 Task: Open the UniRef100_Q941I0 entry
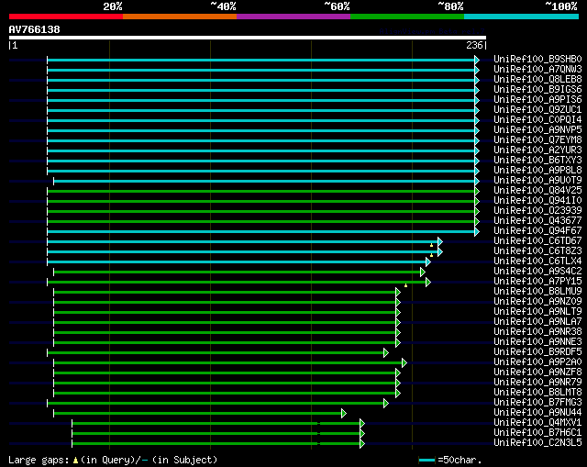coord(537,201)
